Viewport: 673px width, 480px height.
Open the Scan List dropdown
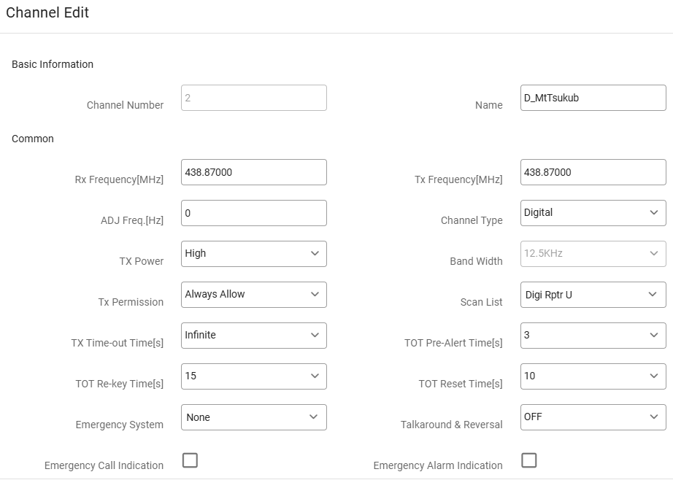593,295
